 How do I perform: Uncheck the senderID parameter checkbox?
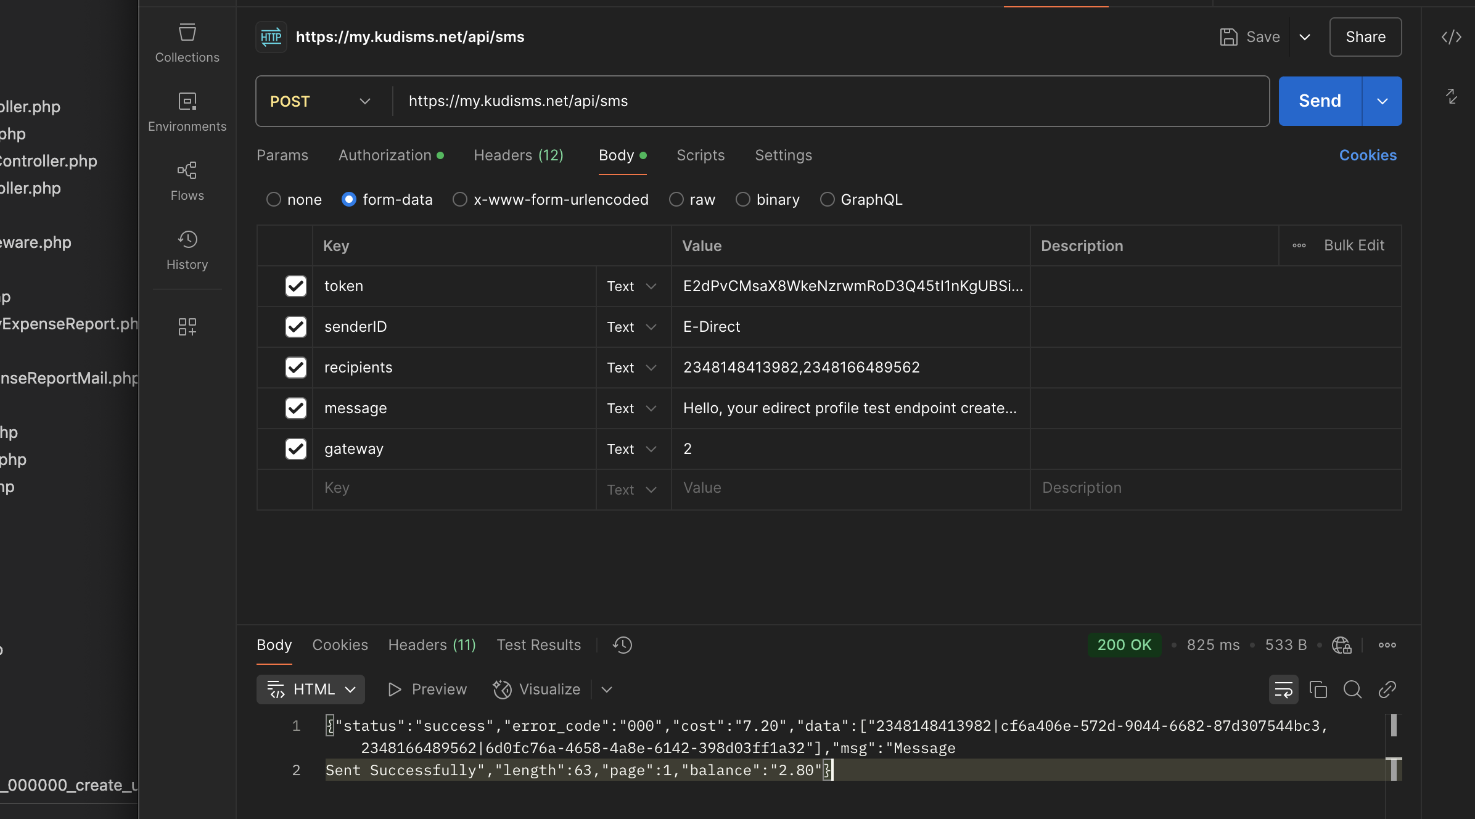(296, 327)
